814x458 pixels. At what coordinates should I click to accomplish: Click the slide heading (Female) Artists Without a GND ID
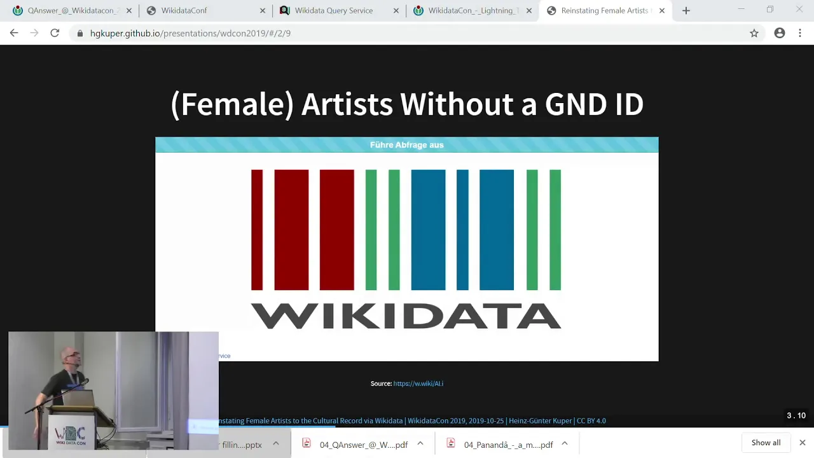407,104
